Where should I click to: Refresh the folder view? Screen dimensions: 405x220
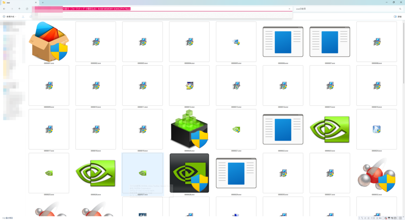pos(27,9)
